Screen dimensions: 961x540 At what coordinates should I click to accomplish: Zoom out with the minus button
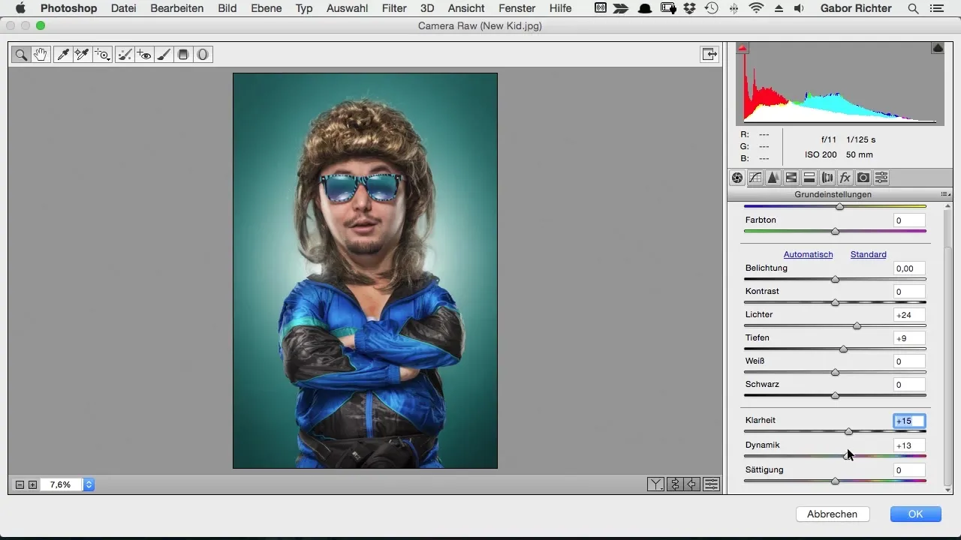[20, 484]
